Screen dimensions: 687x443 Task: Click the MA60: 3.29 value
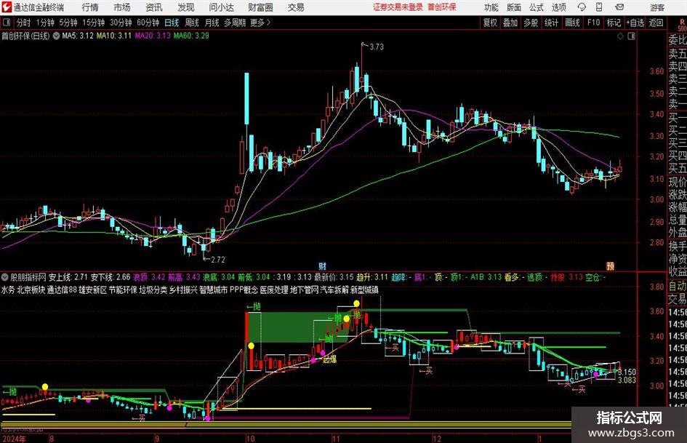(191, 36)
